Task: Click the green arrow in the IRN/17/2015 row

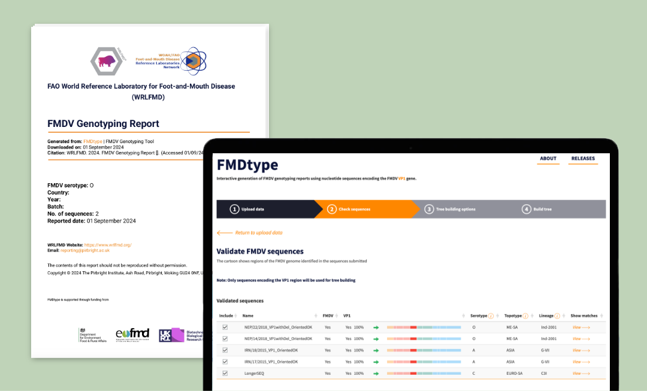Action: point(376,362)
